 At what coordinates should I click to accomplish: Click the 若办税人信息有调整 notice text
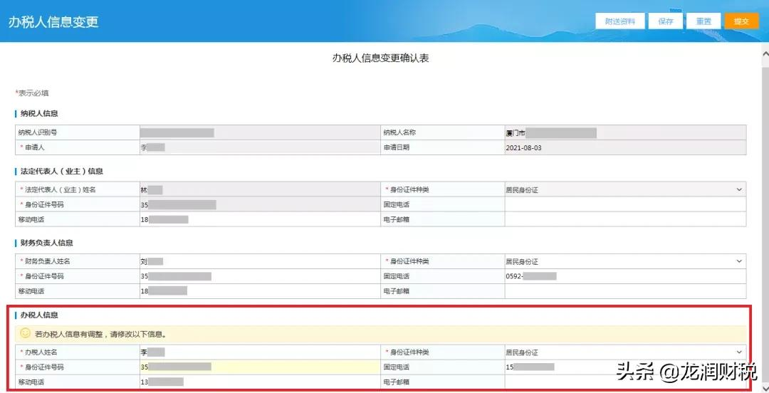click(x=101, y=334)
